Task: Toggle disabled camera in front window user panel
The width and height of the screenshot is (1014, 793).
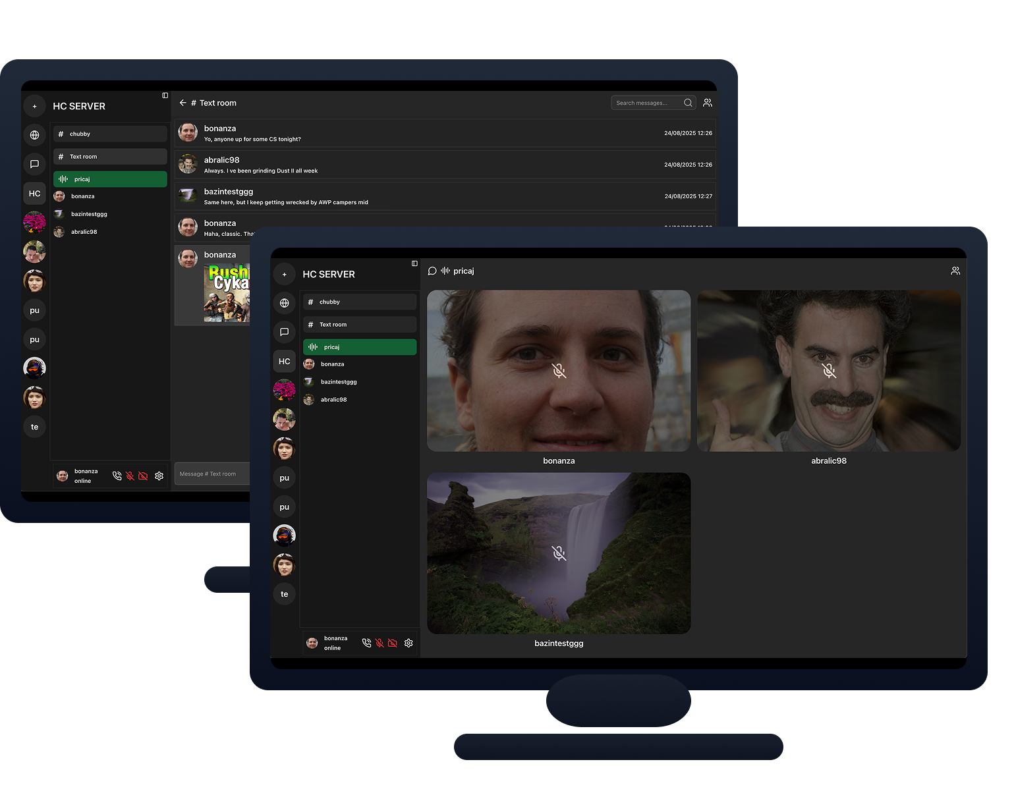Action: click(x=393, y=643)
